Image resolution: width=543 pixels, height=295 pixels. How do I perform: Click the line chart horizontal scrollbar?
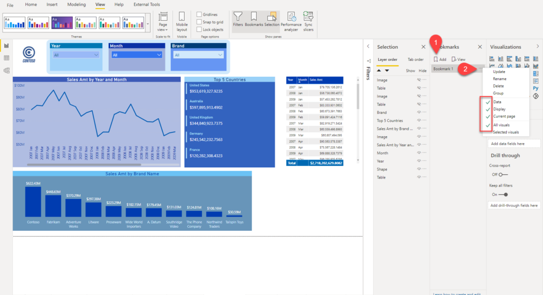click(x=84, y=165)
